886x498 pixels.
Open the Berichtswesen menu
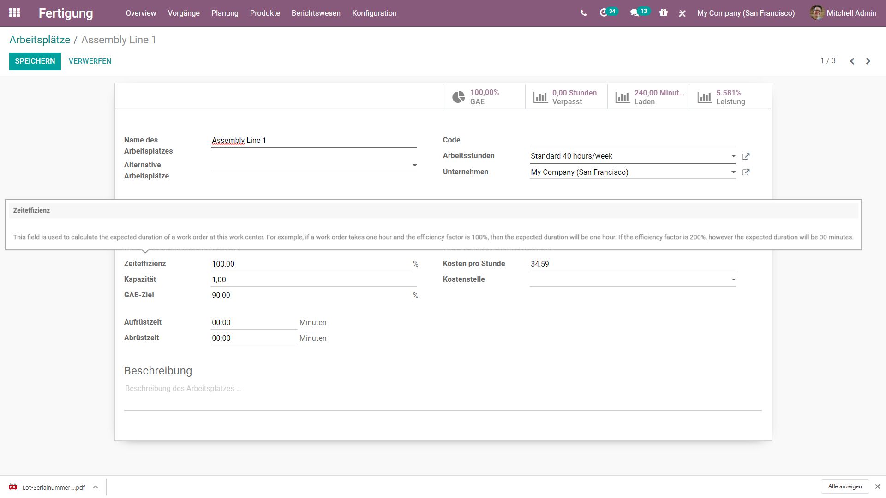click(316, 13)
